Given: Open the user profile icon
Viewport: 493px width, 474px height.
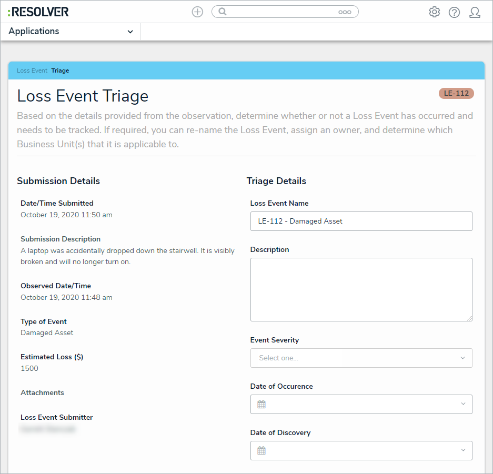Looking at the screenshot, I should [x=475, y=12].
